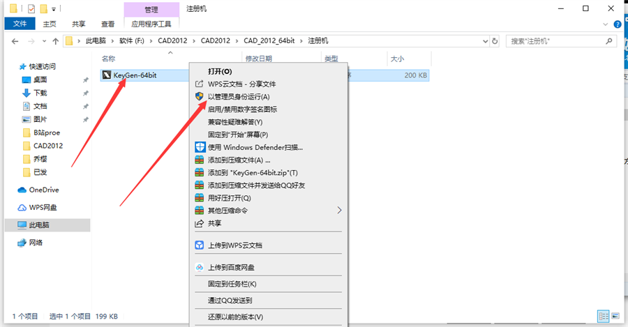The height and width of the screenshot is (327, 628).
Task: Open the 文件 tab
Action: tap(20, 24)
